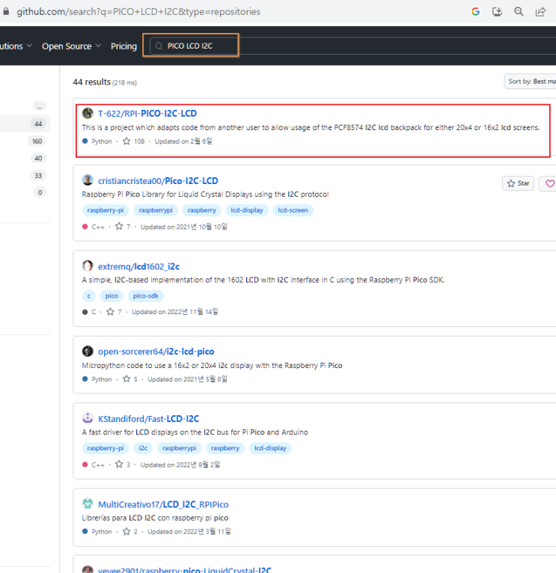
Task: Click the star icon on the extremq row
Action: tap(111, 312)
